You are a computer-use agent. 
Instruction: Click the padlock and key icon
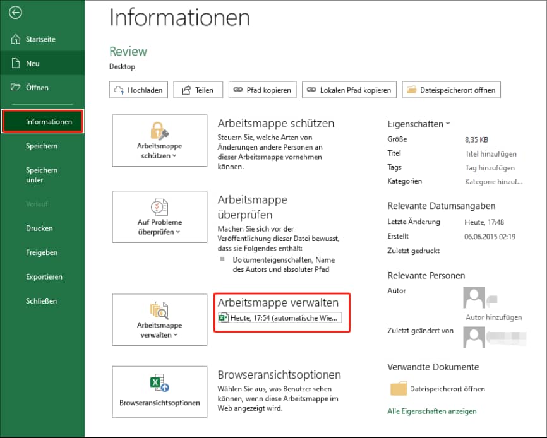[159, 131]
